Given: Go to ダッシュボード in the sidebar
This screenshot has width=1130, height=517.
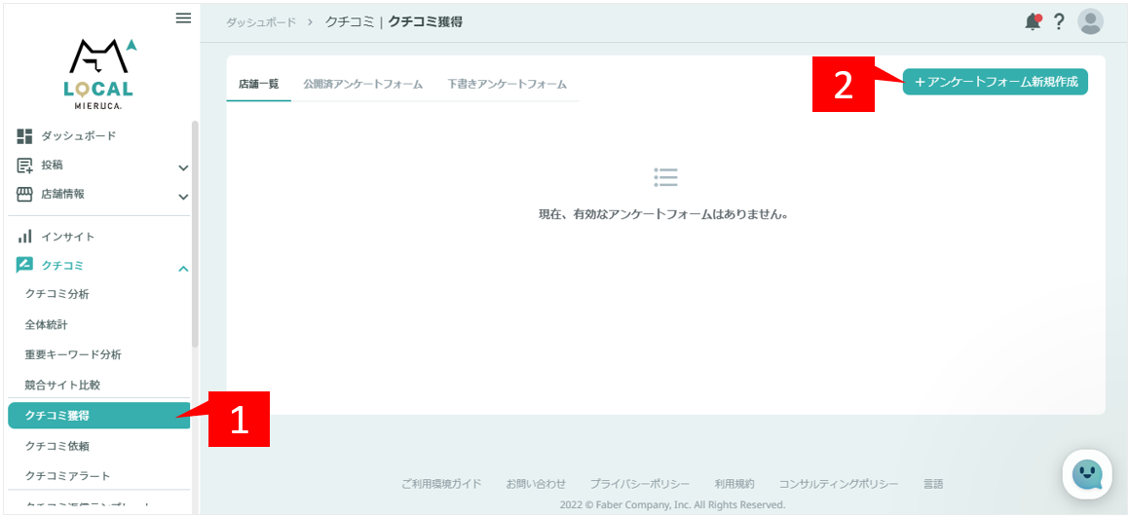Looking at the screenshot, I should click(79, 136).
